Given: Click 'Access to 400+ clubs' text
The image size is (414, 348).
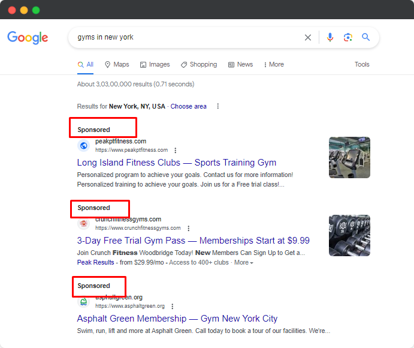Looking at the screenshot, I should [x=199, y=262].
